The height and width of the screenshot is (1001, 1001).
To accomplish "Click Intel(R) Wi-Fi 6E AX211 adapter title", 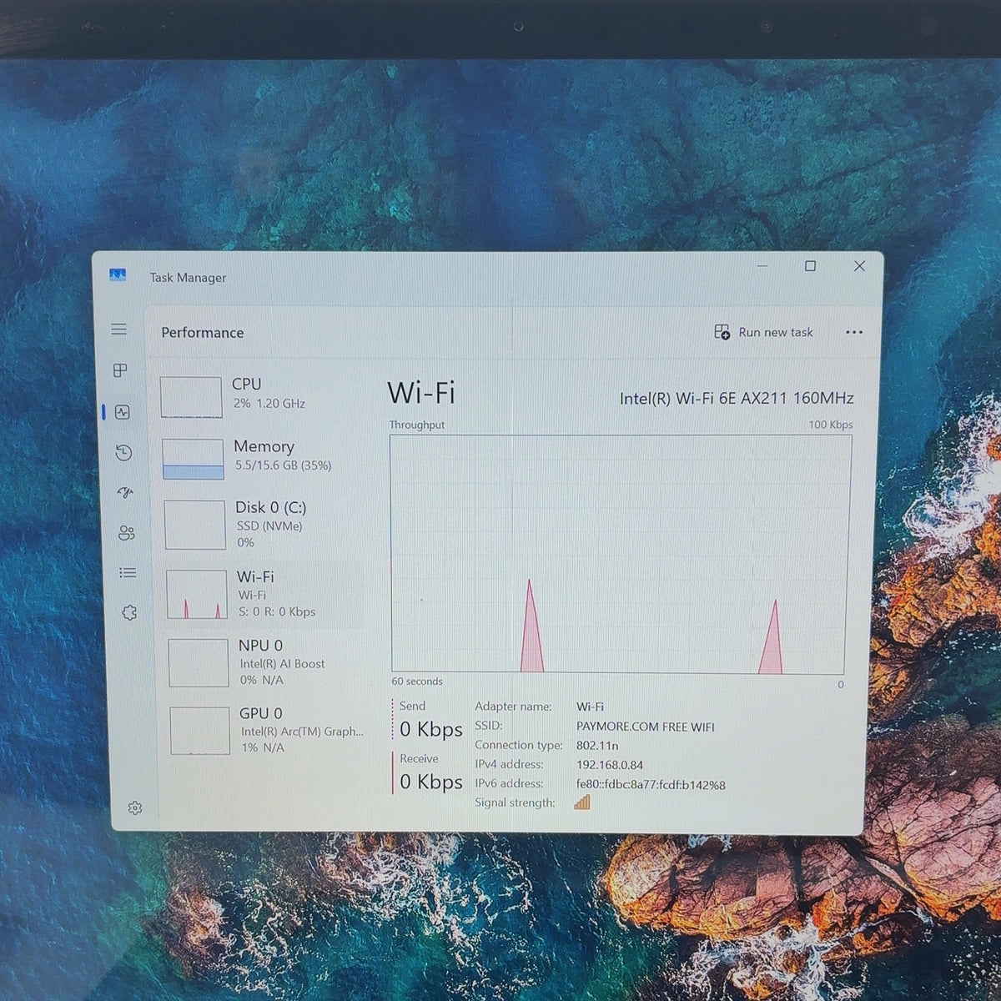I will [737, 399].
